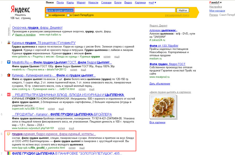
Task: Click the Найти search button
Action: click(183, 10)
